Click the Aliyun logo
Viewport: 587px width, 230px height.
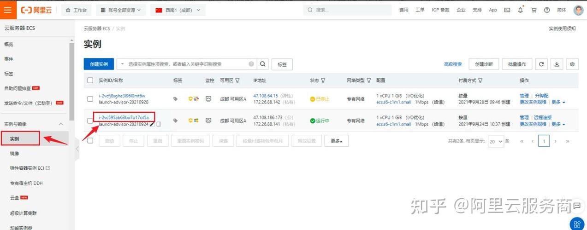(x=36, y=10)
